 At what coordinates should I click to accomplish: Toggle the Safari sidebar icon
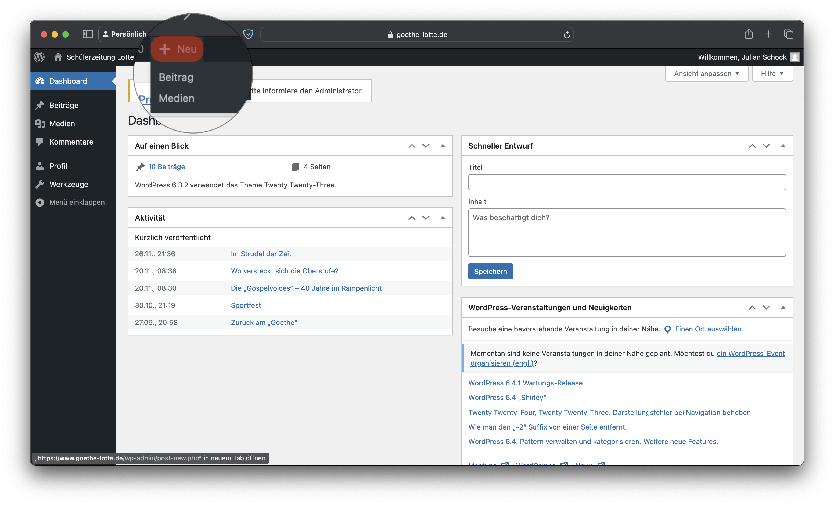tap(88, 34)
